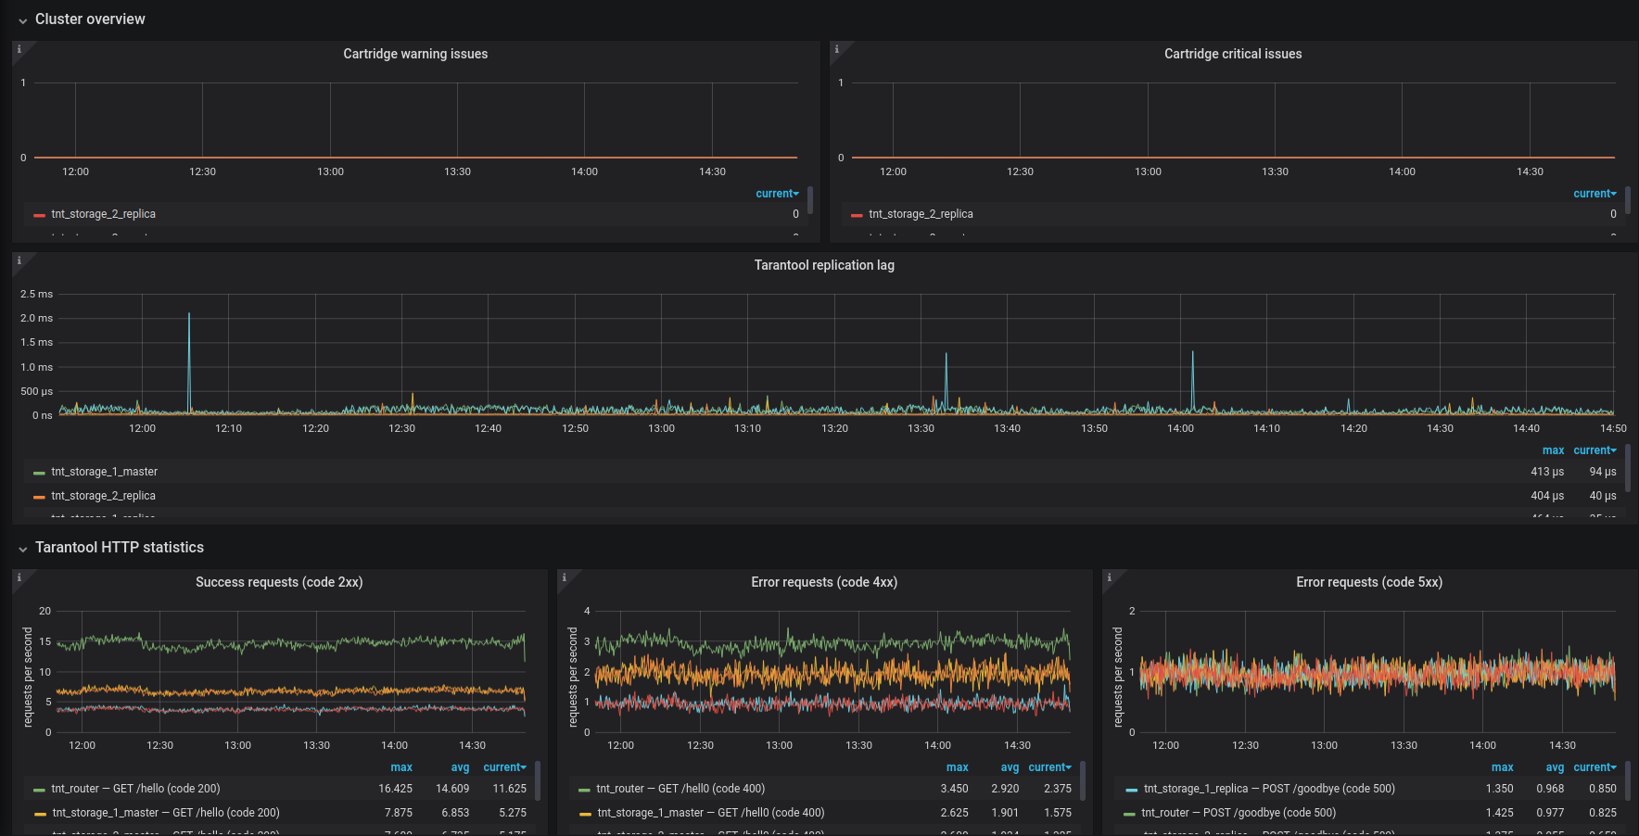
Task: Sort 4xx requests legend by max
Action: 958,767
